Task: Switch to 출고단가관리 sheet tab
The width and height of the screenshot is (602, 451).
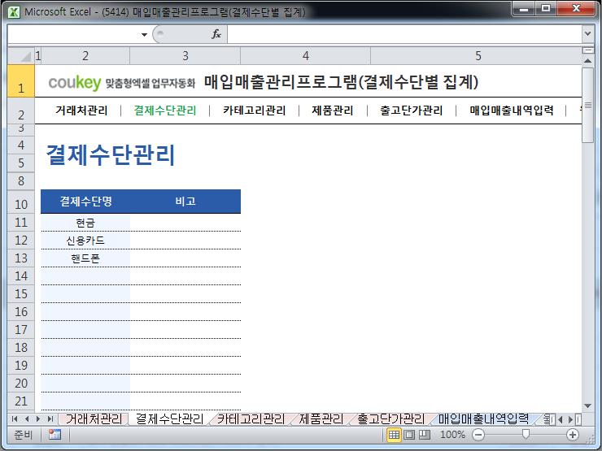Action: coord(390,418)
